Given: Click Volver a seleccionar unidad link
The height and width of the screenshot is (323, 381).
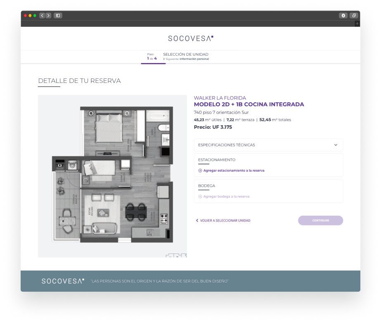Looking at the screenshot, I should pos(223,221).
